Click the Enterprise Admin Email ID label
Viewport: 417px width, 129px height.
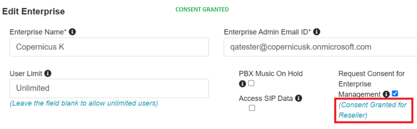click(267, 32)
